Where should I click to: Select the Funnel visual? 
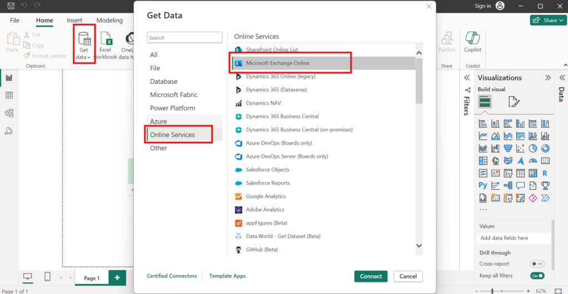508,148
